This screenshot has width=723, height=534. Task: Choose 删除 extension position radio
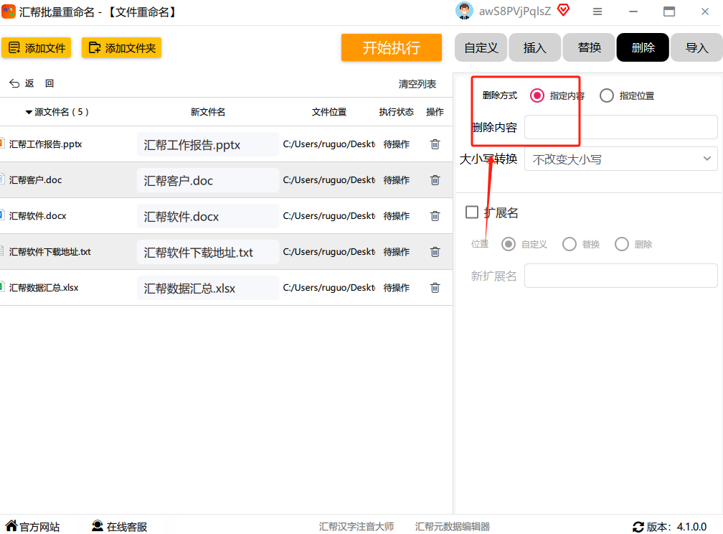pos(622,244)
